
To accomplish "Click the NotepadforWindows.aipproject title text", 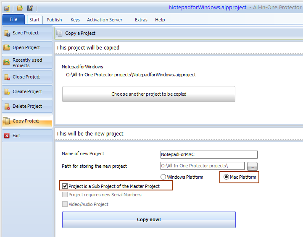I will [x=208, y=8].
